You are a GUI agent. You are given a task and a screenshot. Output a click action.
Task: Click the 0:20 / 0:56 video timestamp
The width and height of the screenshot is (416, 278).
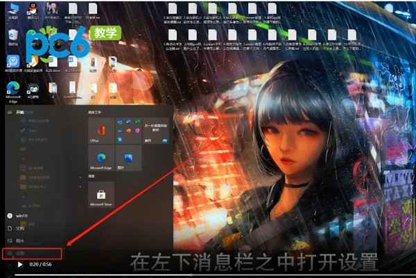click(x=40, y=264)
